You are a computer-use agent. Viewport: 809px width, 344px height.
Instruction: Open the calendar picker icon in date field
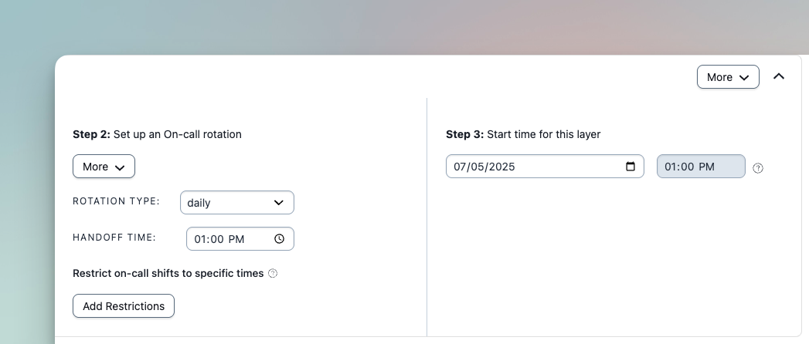point(631,167)
